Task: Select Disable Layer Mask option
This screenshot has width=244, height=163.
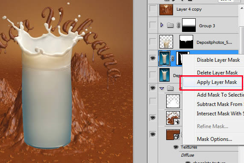Action: tap(218, 60)
